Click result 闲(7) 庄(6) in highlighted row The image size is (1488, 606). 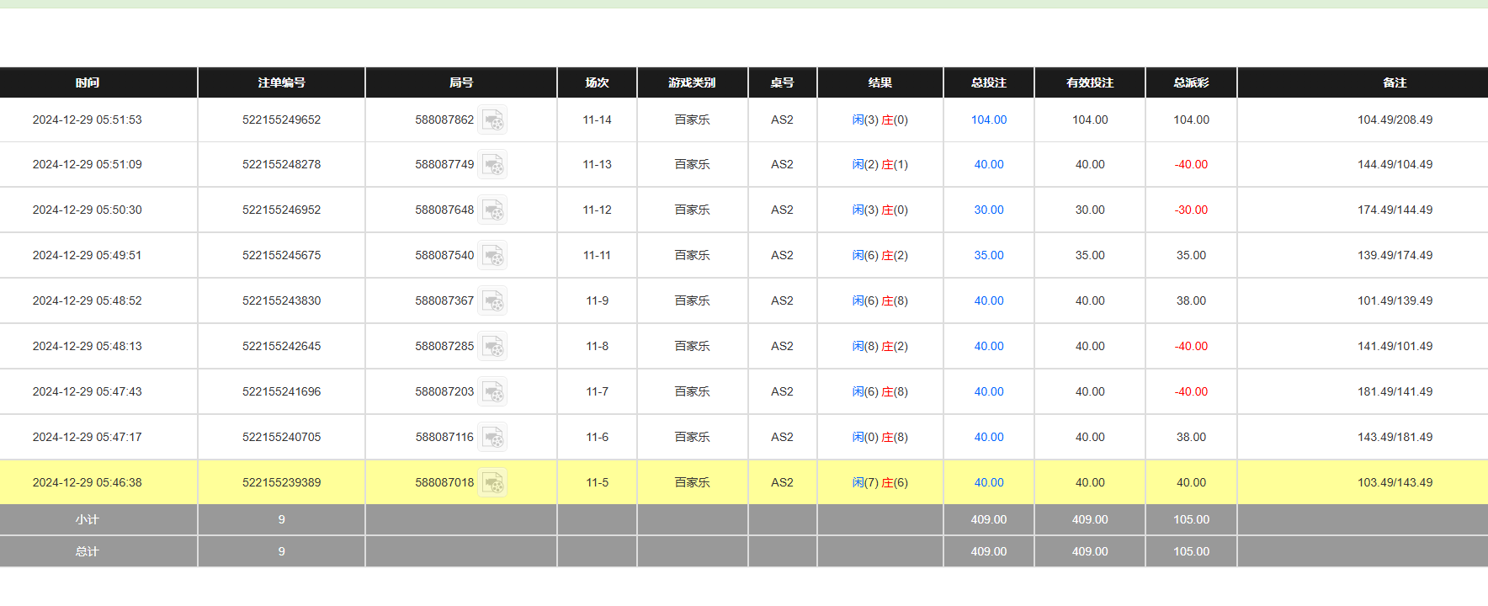tap(880, 483)
